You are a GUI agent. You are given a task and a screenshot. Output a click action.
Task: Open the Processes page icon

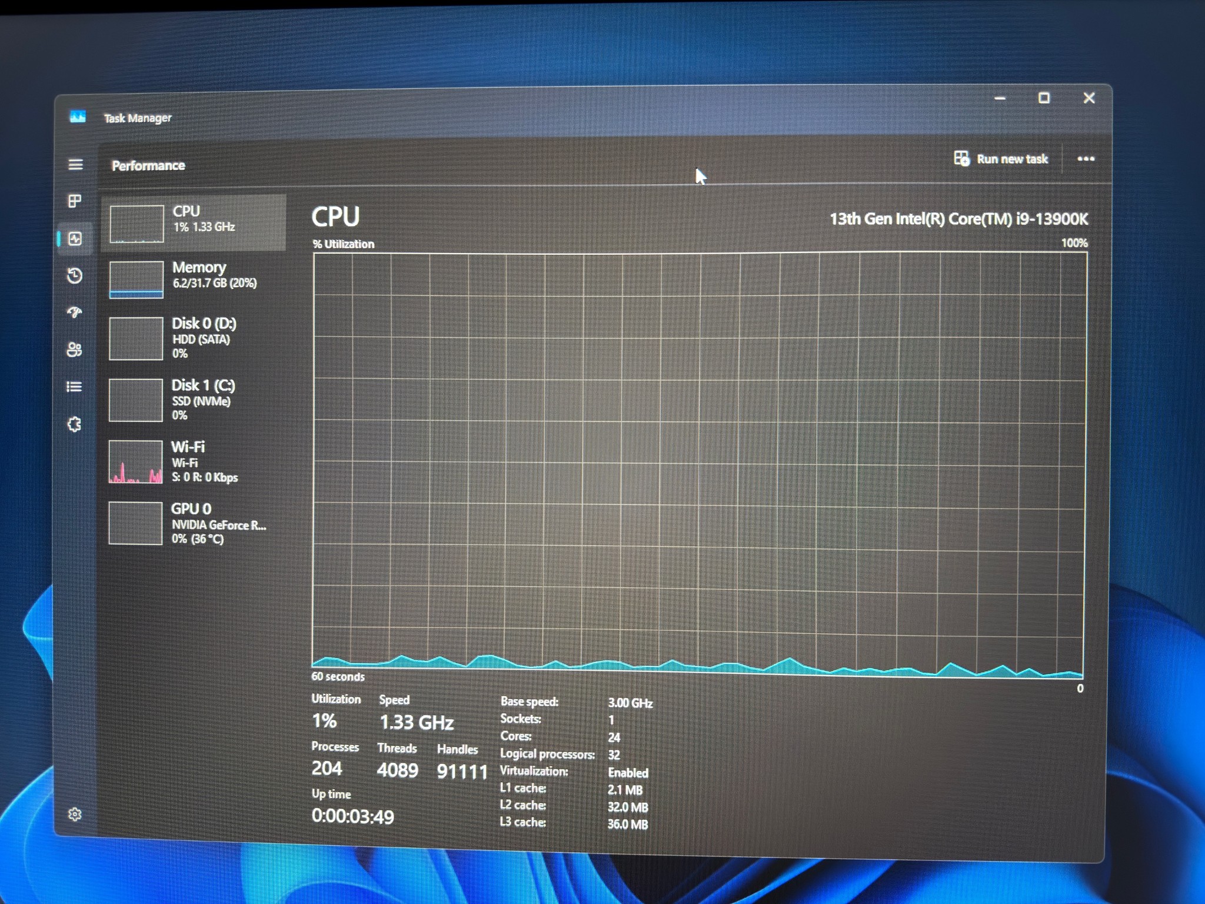click(75, 201)
